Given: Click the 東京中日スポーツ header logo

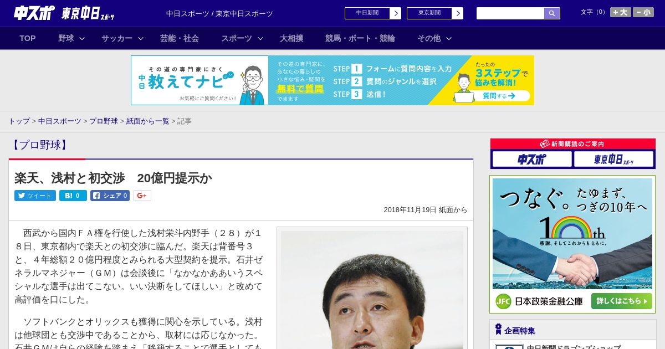Looking at the screenshot, I should [88, 13].
